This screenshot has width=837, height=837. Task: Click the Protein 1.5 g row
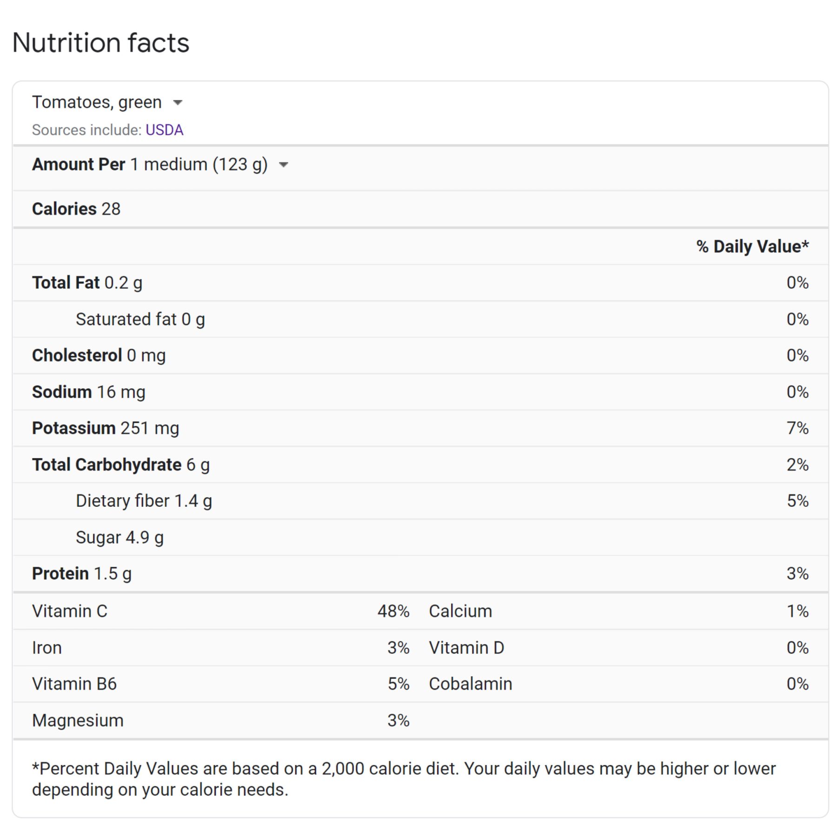81,574
